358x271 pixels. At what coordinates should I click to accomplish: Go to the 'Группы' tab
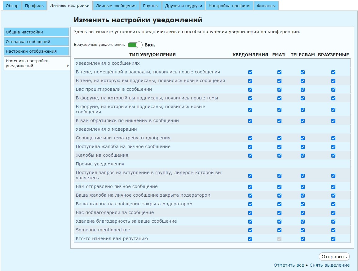[151, 6]
